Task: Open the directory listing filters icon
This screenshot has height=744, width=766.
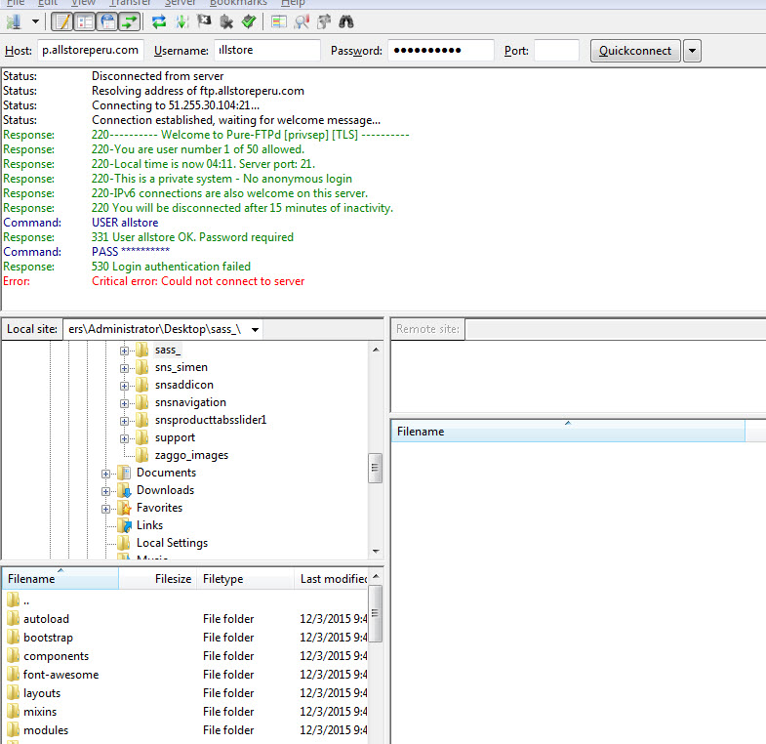Action: 279,21
